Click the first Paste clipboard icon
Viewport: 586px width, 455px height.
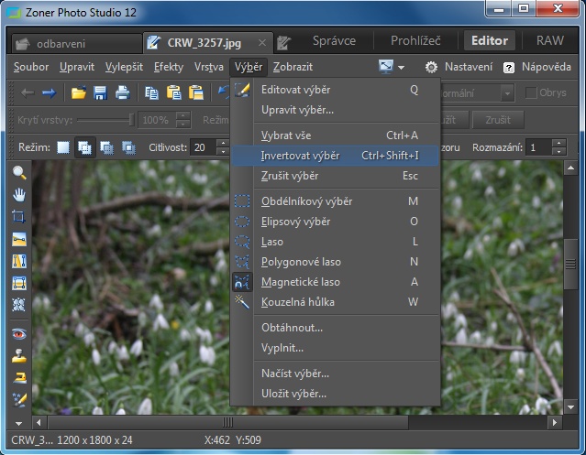pyautogui.click(x=173, y=92)
